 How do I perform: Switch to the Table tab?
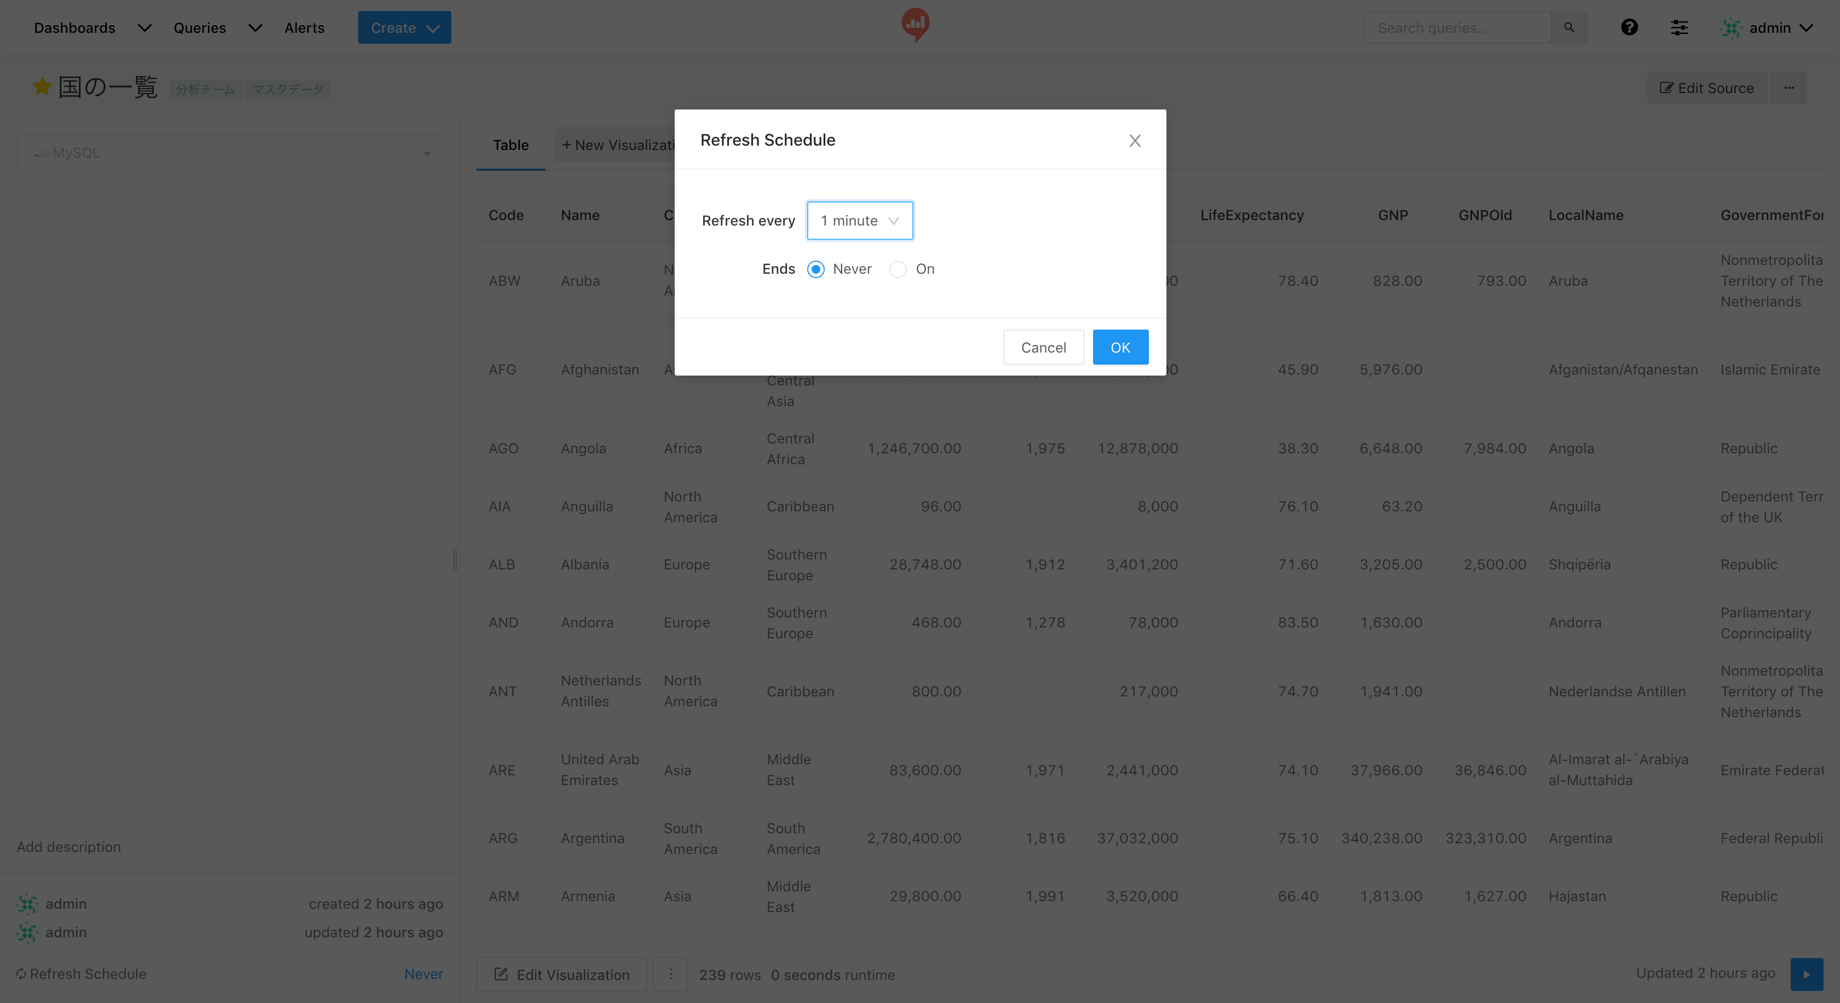(510, 145)
